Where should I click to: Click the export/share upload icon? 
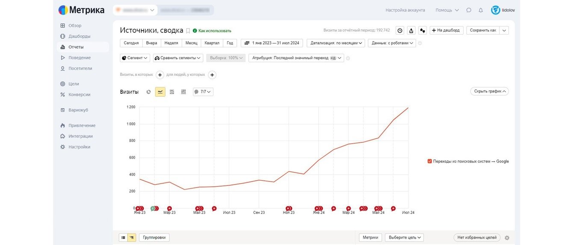411,30
